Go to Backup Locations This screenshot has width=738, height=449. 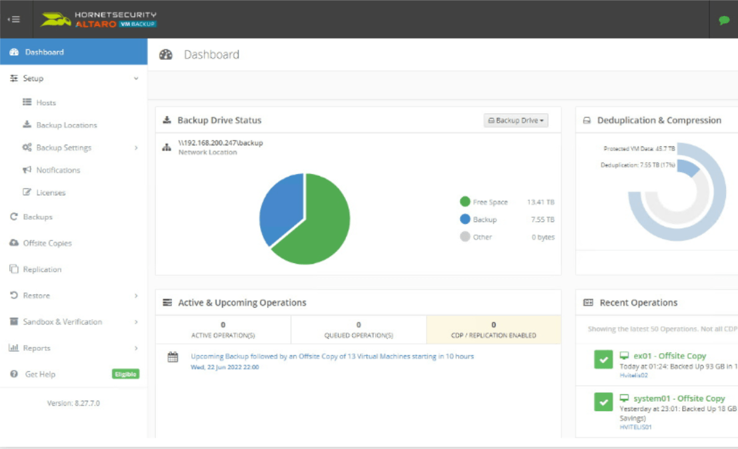(67, 125)
